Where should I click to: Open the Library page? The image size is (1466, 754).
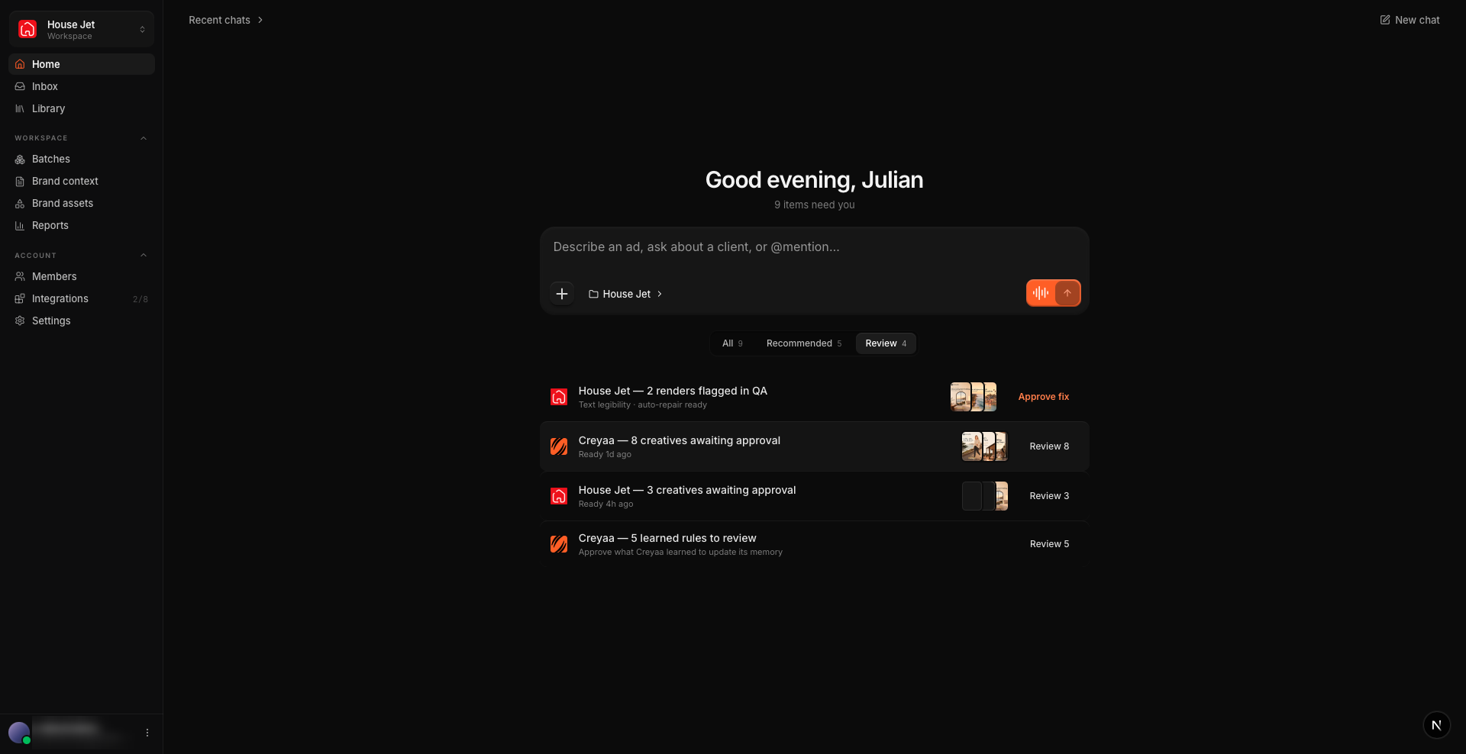tap(82, 108)
